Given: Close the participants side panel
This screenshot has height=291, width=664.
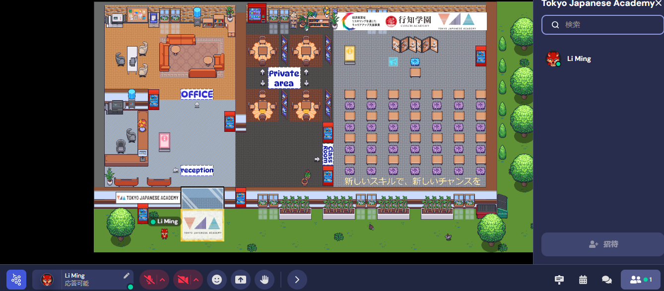Looking at the screenshot, I should pyautogui.click(x=658, y=3).
